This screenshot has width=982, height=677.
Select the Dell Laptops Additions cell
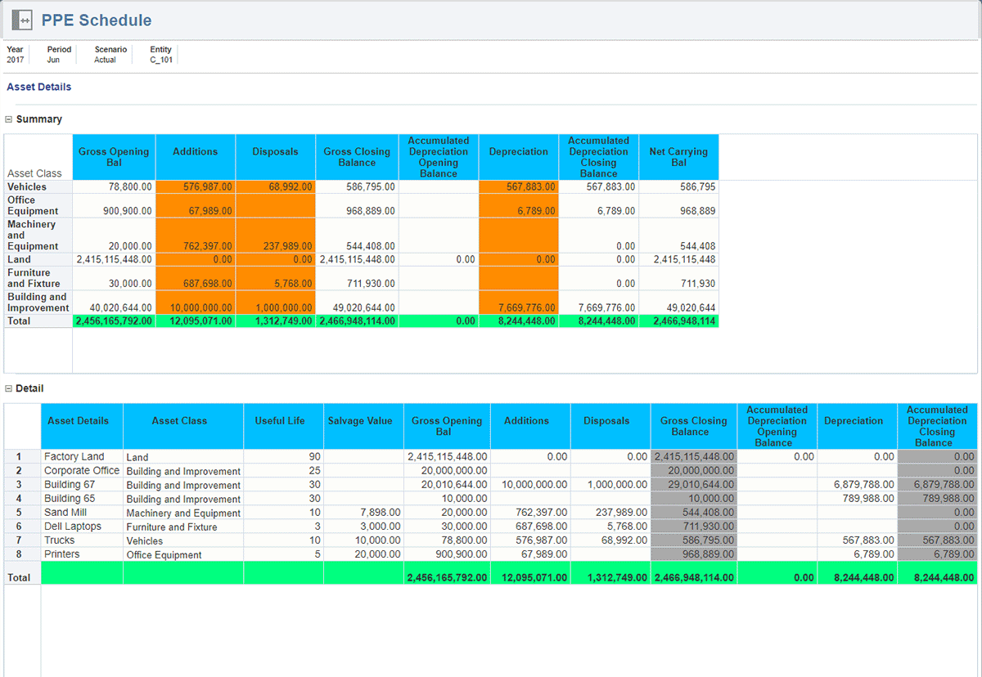point(530,527)
